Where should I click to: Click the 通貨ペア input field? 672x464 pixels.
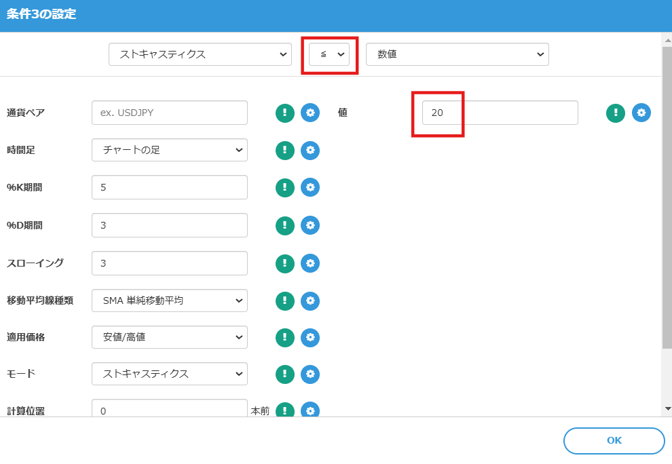click(x=169, y=113)
